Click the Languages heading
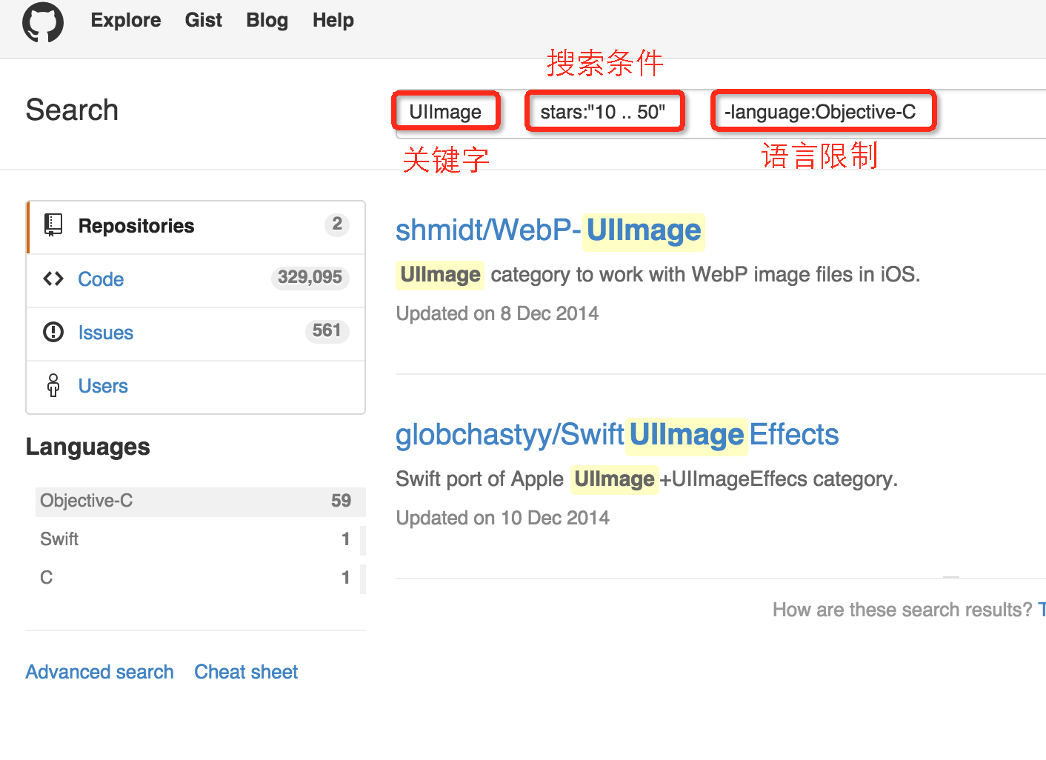The height and width of the screenshot is (760, 1046). point(88,447)
